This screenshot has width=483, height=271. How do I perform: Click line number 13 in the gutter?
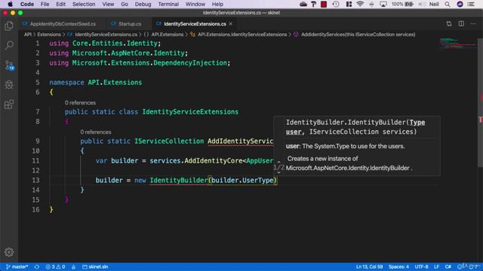coord(35,180)
